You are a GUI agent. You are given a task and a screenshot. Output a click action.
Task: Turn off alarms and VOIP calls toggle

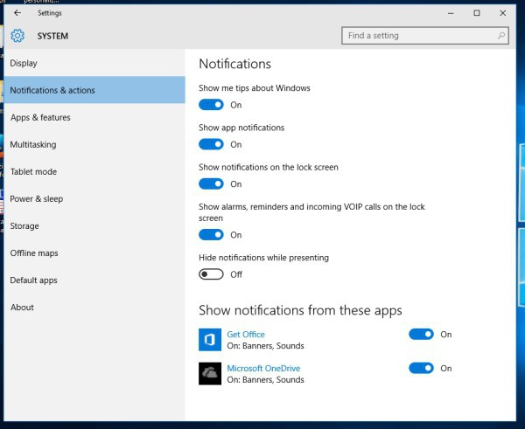click(211, 234)
